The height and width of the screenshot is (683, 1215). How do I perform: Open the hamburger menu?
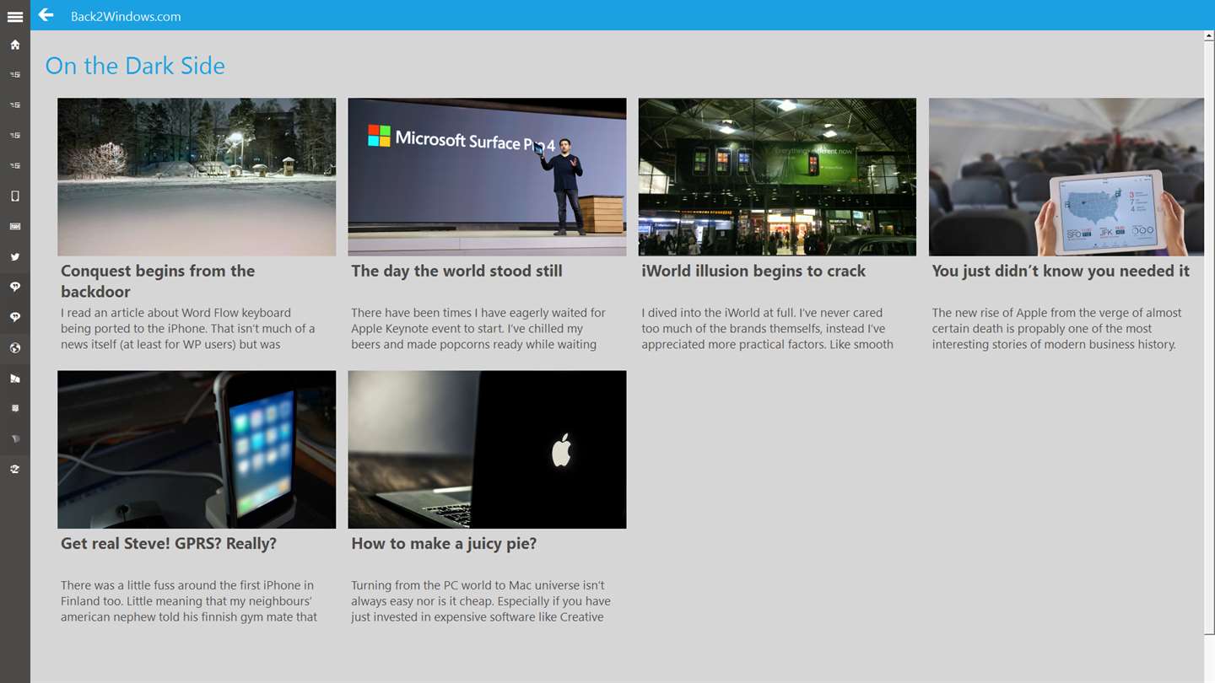[x=15, y=16]
